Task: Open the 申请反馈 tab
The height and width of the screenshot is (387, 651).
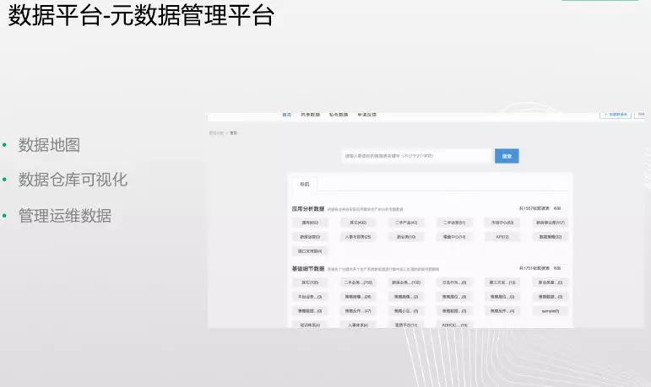Action: coord(367,115)
